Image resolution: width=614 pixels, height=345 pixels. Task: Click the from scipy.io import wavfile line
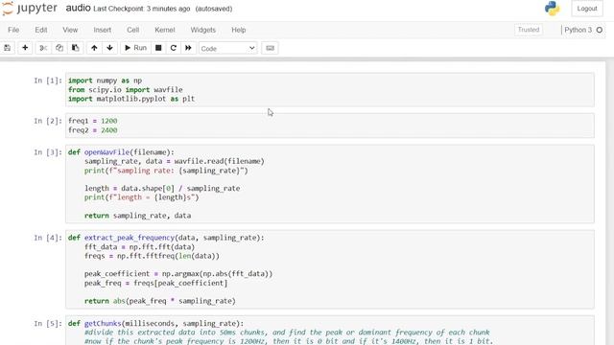click(126, 89)
